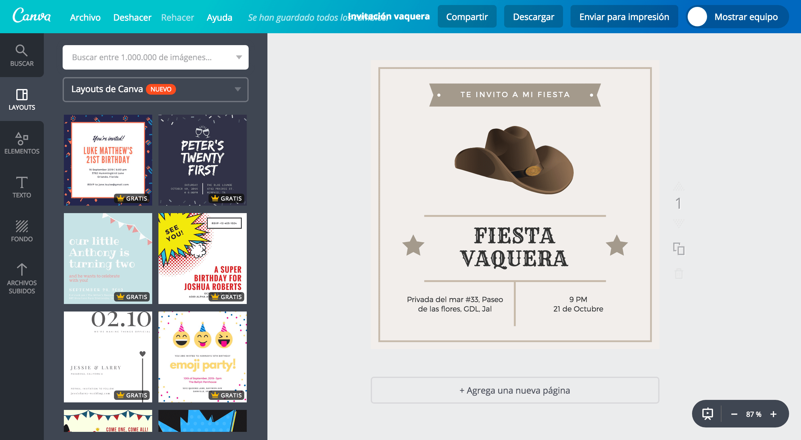Open Ayuda help menu

click(220, 17)
